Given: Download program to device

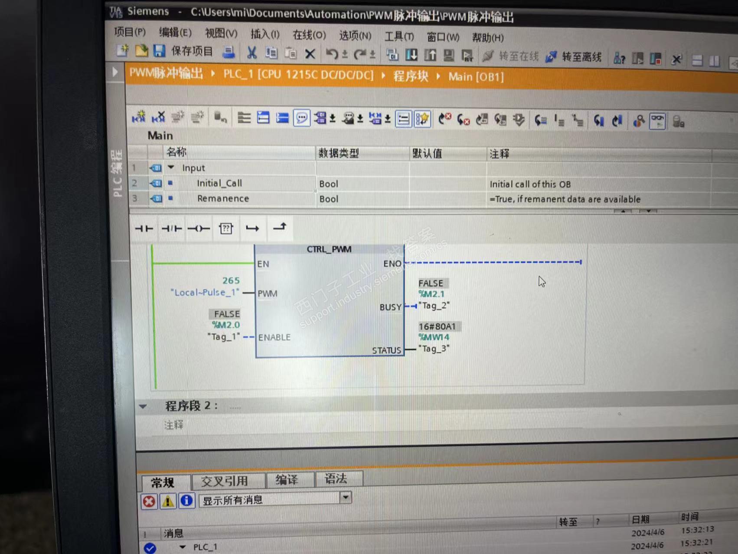Looking at the screenshot, I should pos(411,55).
